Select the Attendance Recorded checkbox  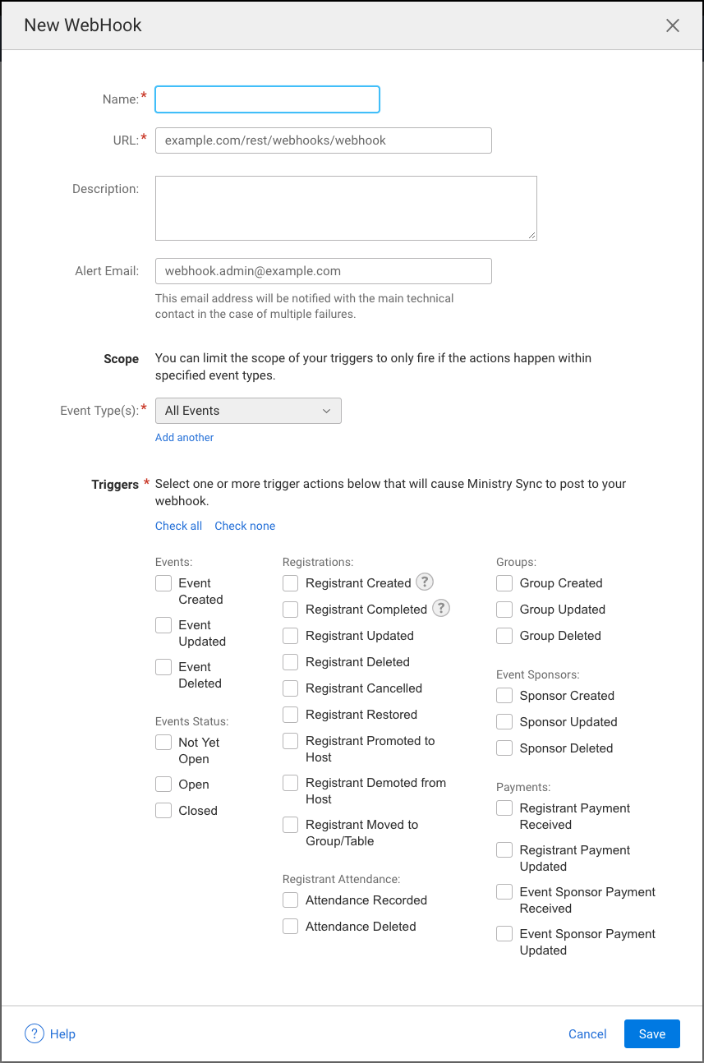tap(291, 900)
